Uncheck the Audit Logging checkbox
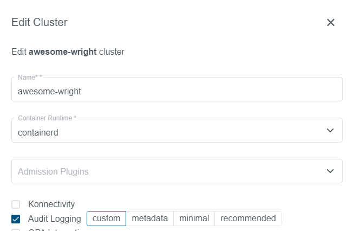353x231 pixels. tap(16, 219)
